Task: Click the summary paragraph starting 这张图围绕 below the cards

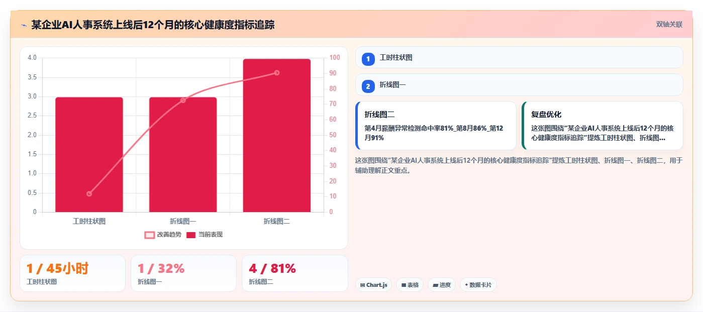Action: [x=519, y=165]
